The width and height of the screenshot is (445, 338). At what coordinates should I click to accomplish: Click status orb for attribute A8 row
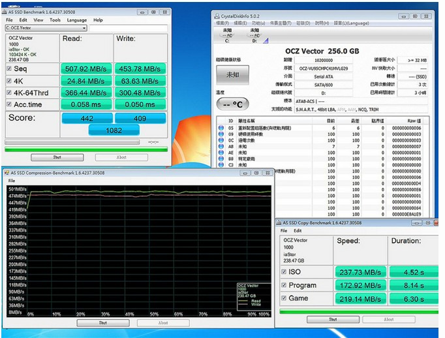pos(221,146)
